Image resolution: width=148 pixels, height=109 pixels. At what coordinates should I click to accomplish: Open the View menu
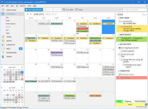12,6
